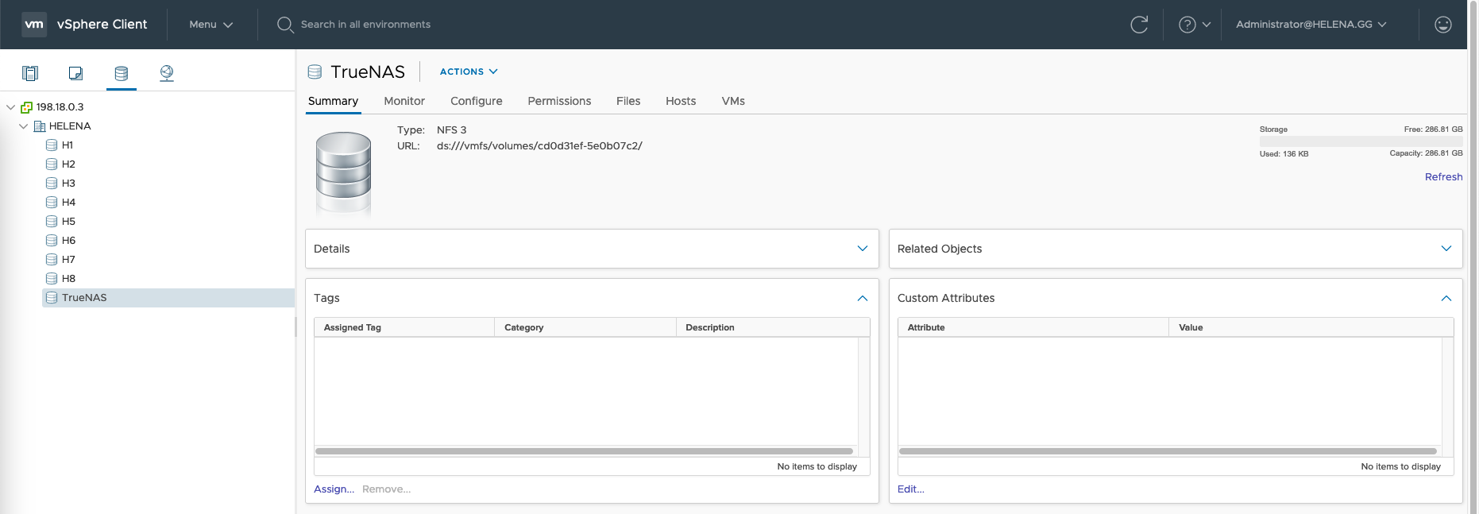Open the Hosts and Clusters inventory view
1479x514 pixels.
(30, 73)
